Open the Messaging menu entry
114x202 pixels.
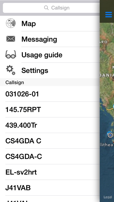coord(50,39)
